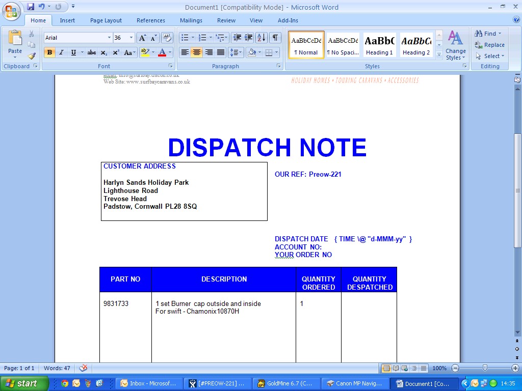Save the document from Quick Access
The image size is (522, 391).
tap(31, 7)
